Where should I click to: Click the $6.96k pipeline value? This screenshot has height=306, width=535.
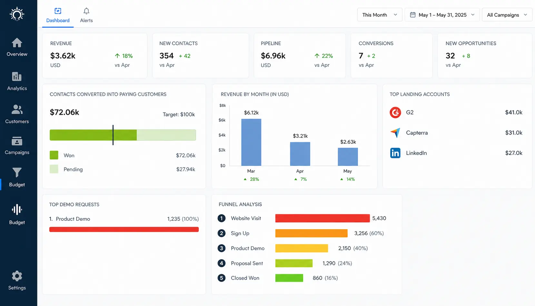point(273,56)
